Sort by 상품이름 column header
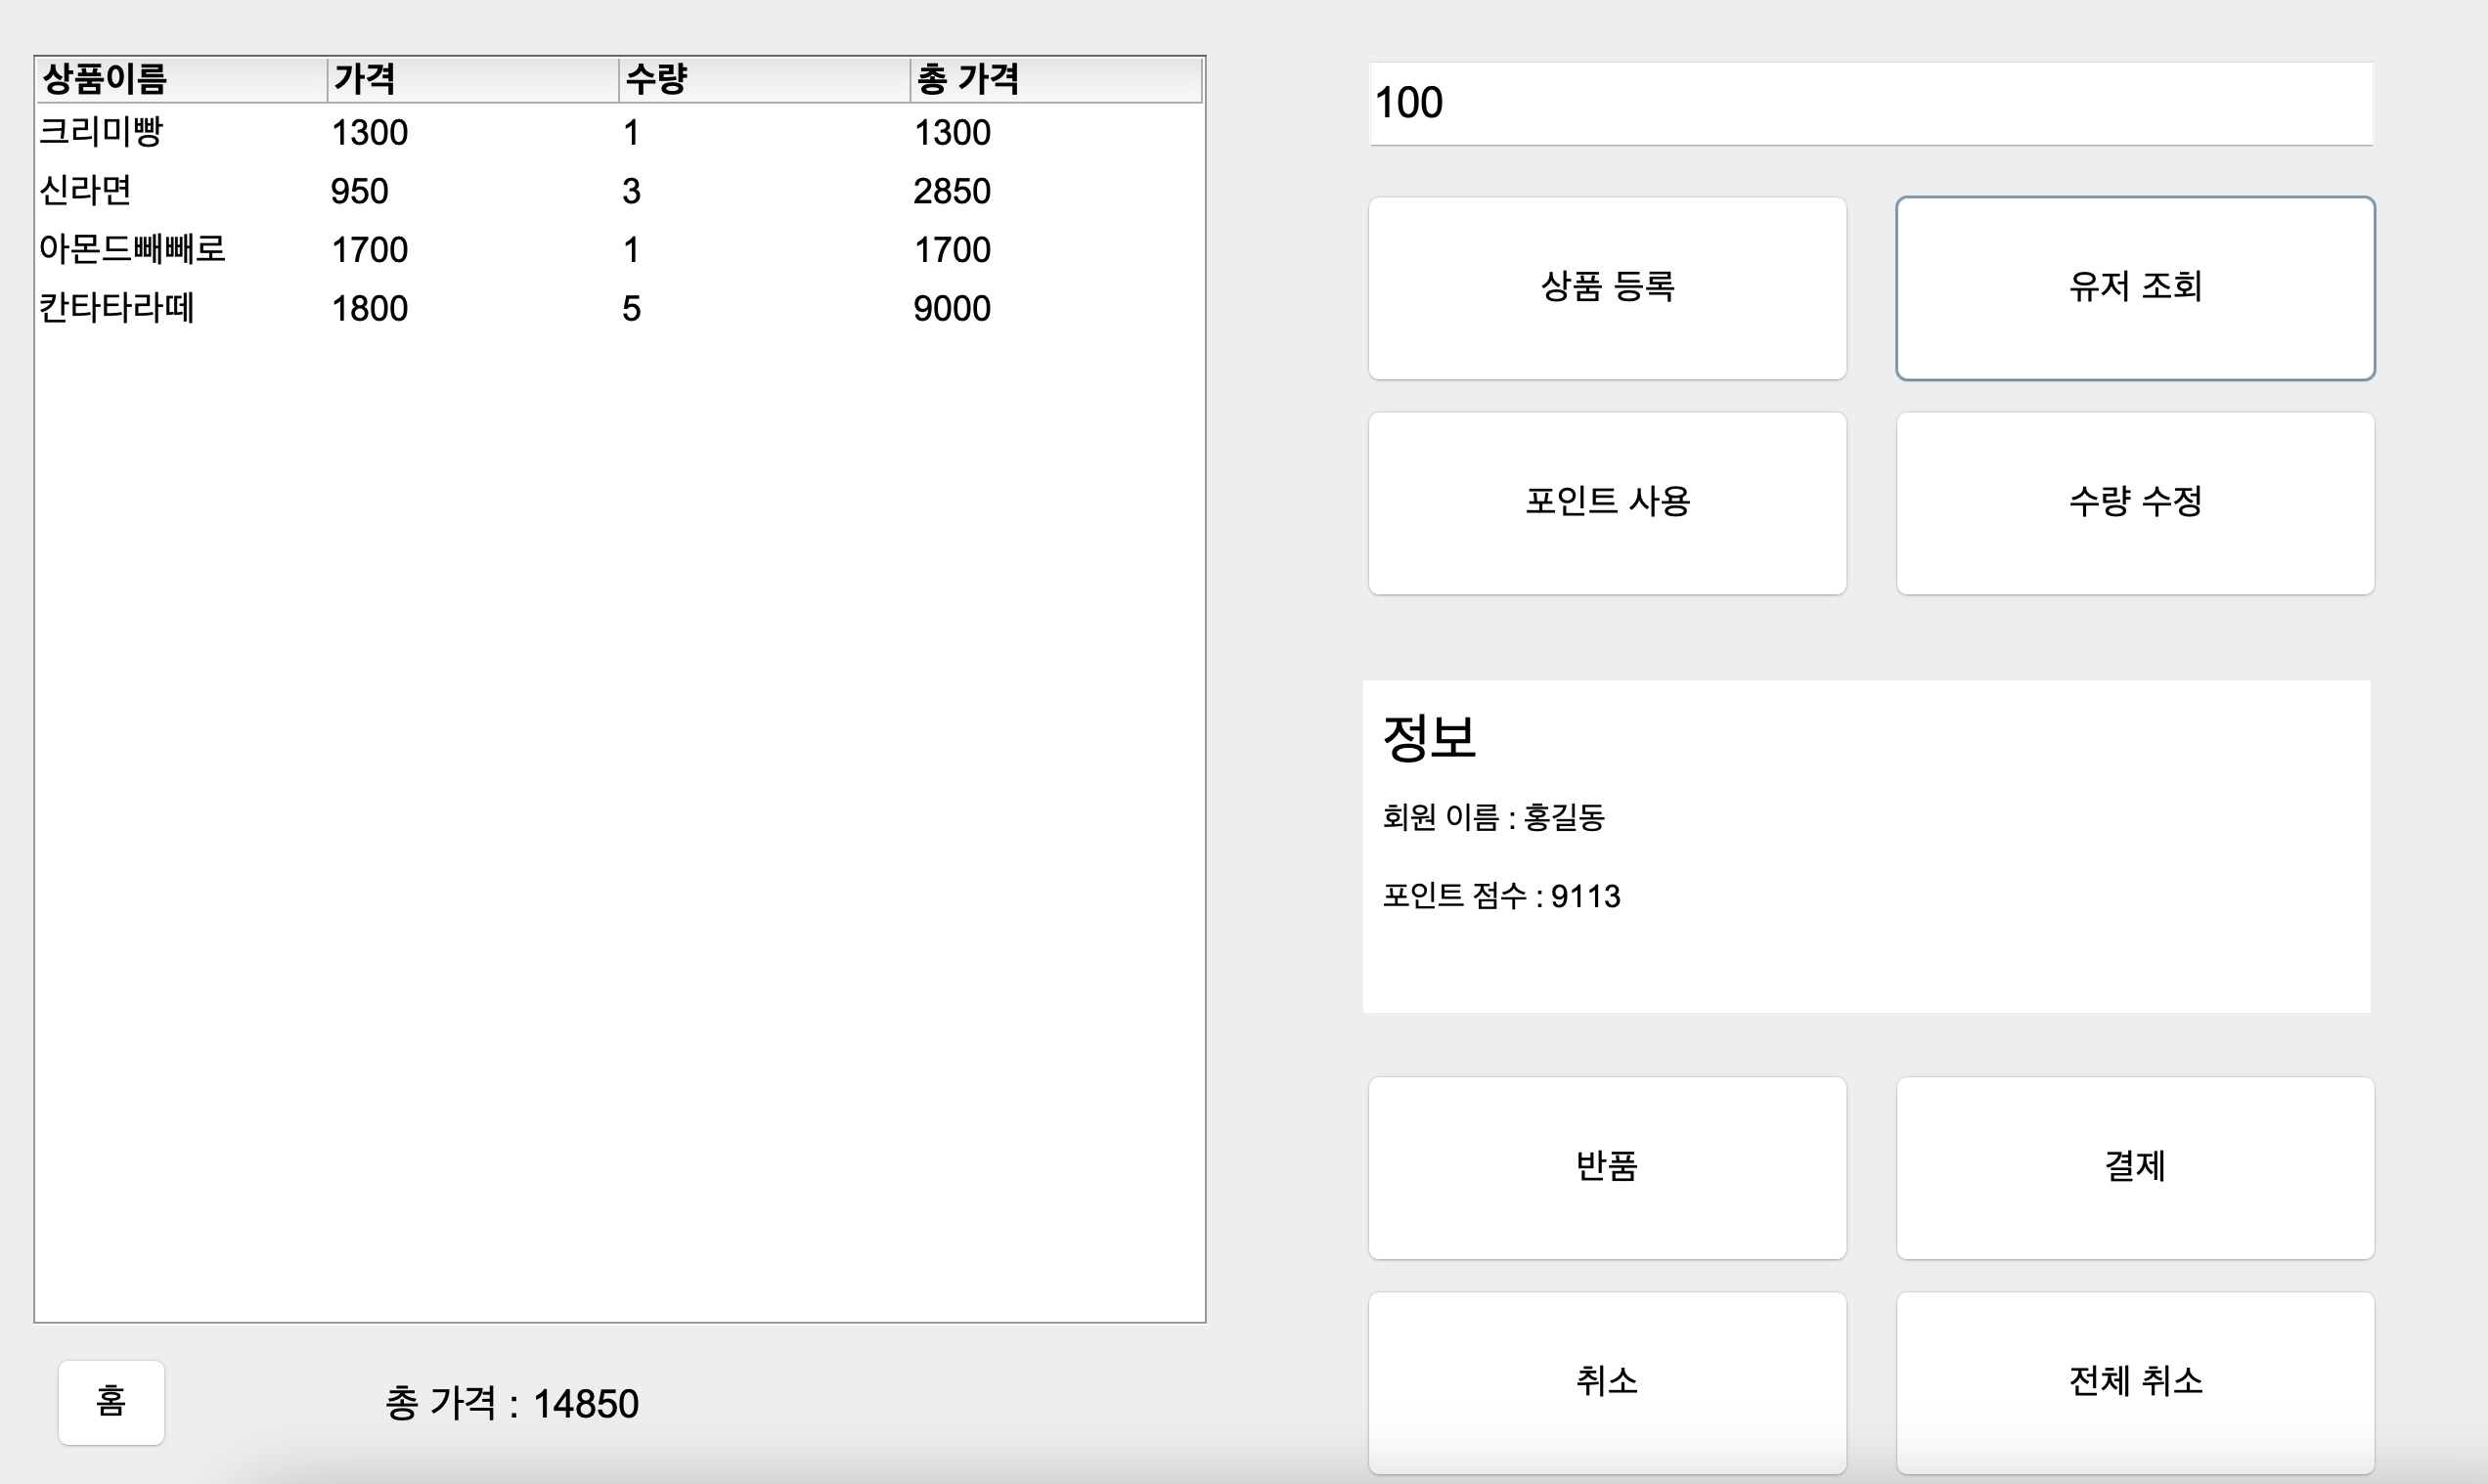This screenshot has width=2488, height=1484. pos(180,80)
